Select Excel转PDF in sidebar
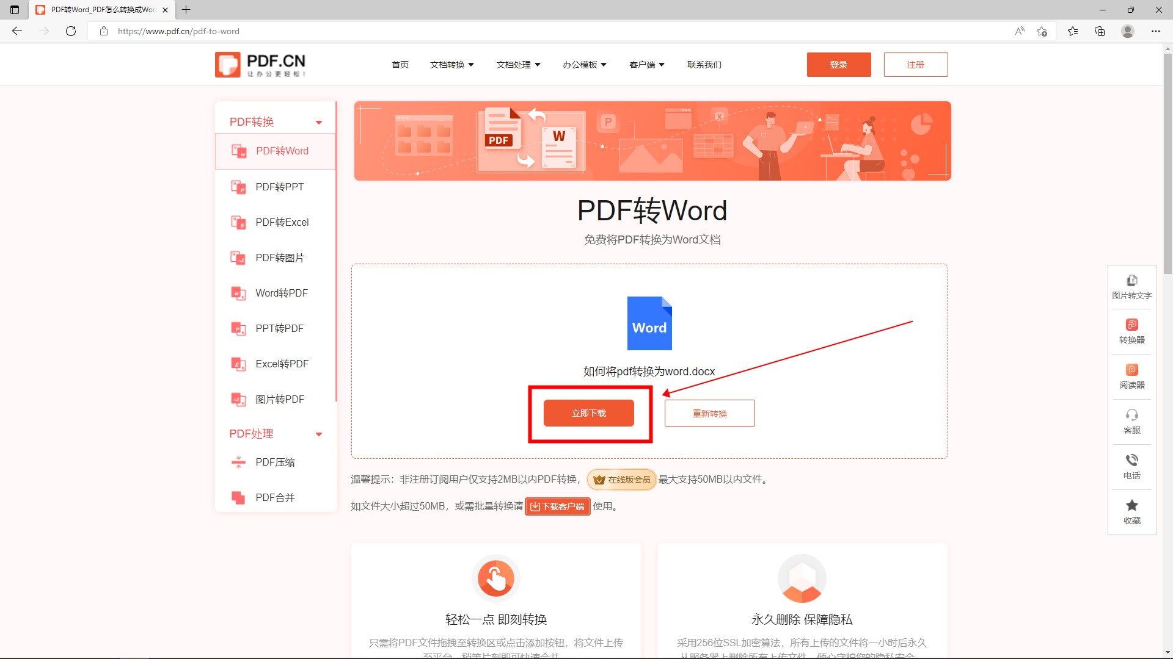Viewport: 1173px width, 659px height. point(276,364)
